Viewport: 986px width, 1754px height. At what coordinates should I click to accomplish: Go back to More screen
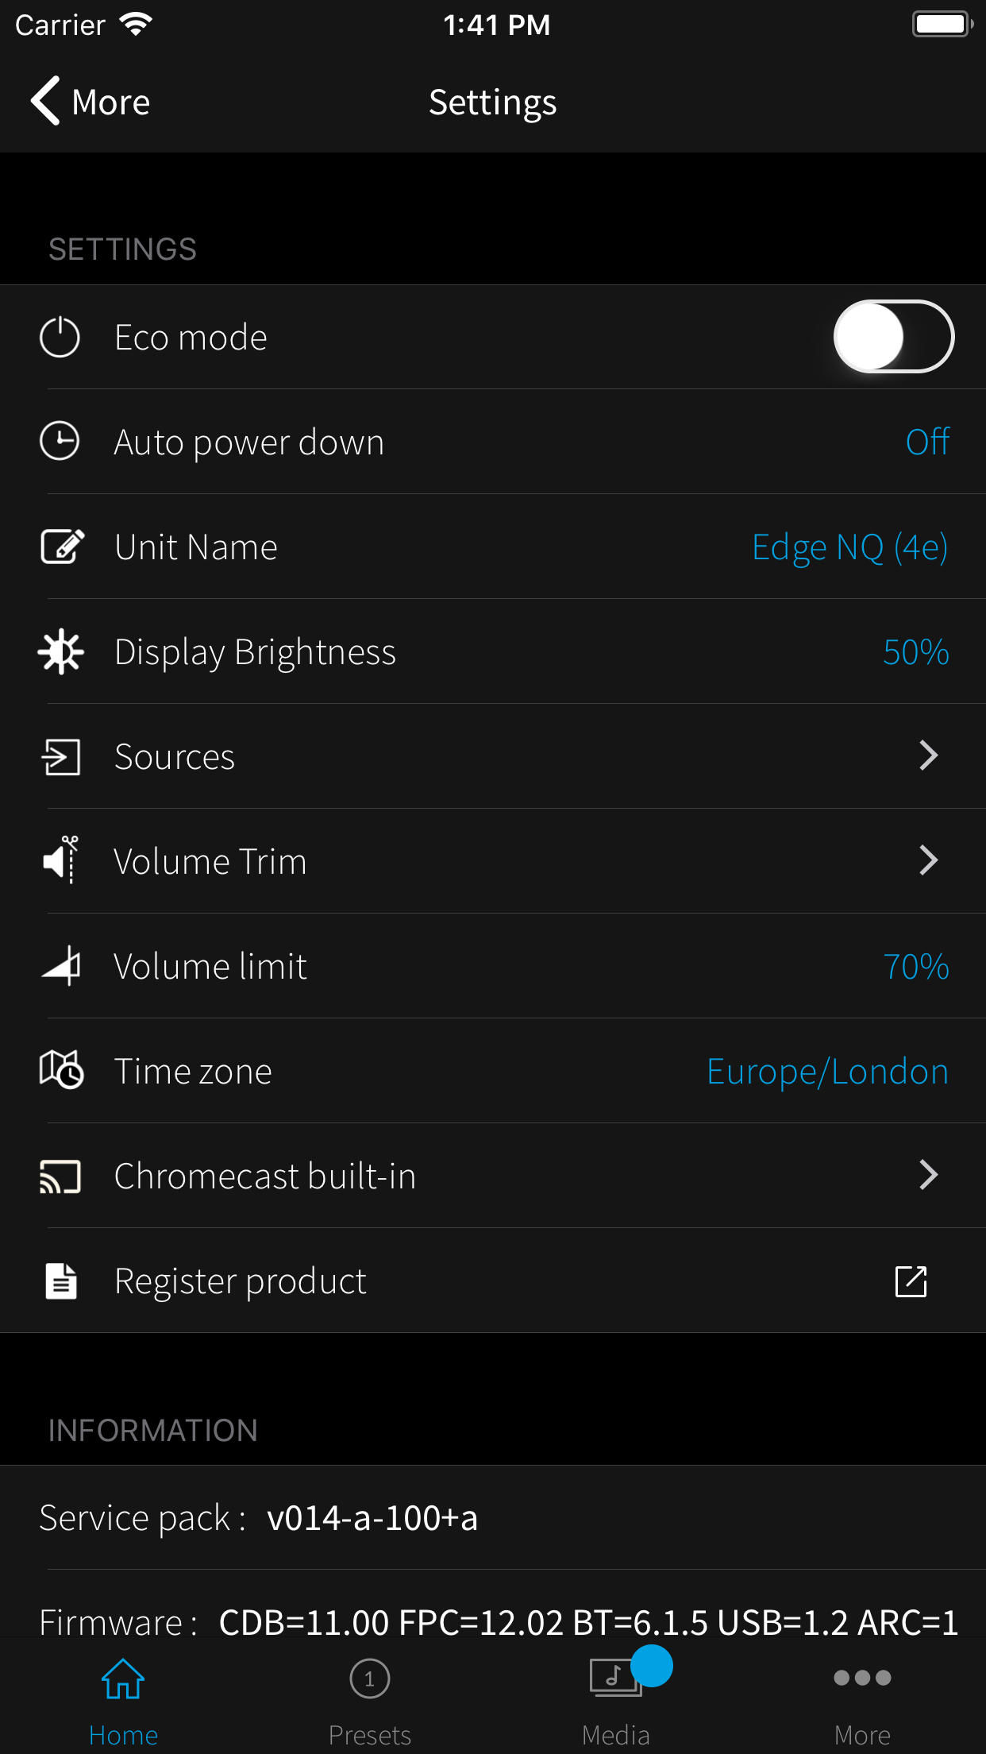coord(91,102)
